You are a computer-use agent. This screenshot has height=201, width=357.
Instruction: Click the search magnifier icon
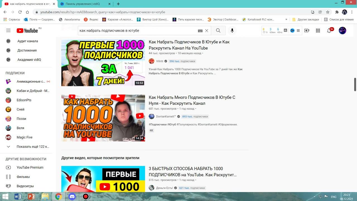218,30
